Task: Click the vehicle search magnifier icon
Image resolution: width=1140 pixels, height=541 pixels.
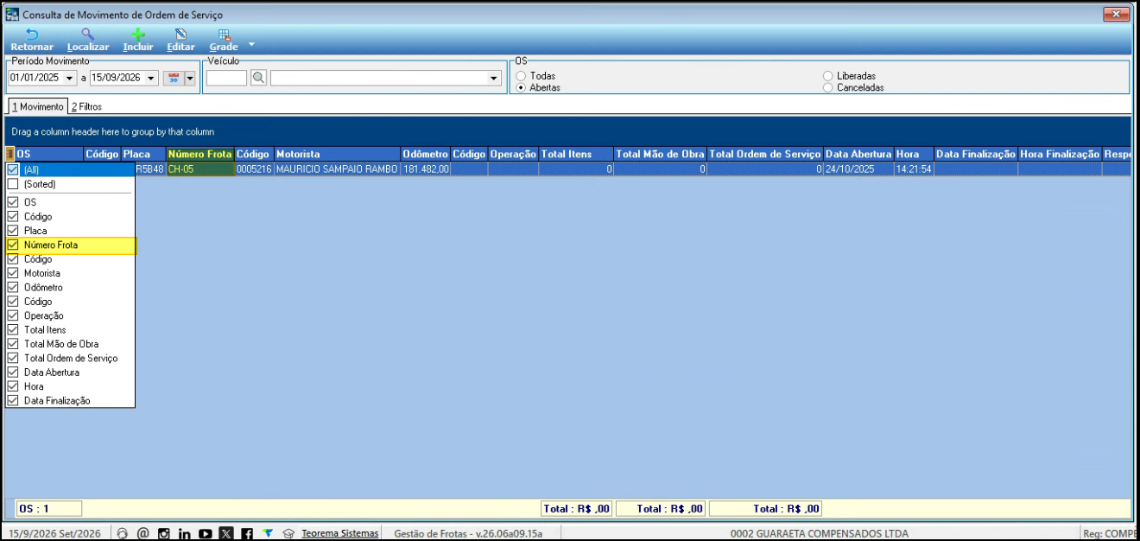Action: pos(258,78)
